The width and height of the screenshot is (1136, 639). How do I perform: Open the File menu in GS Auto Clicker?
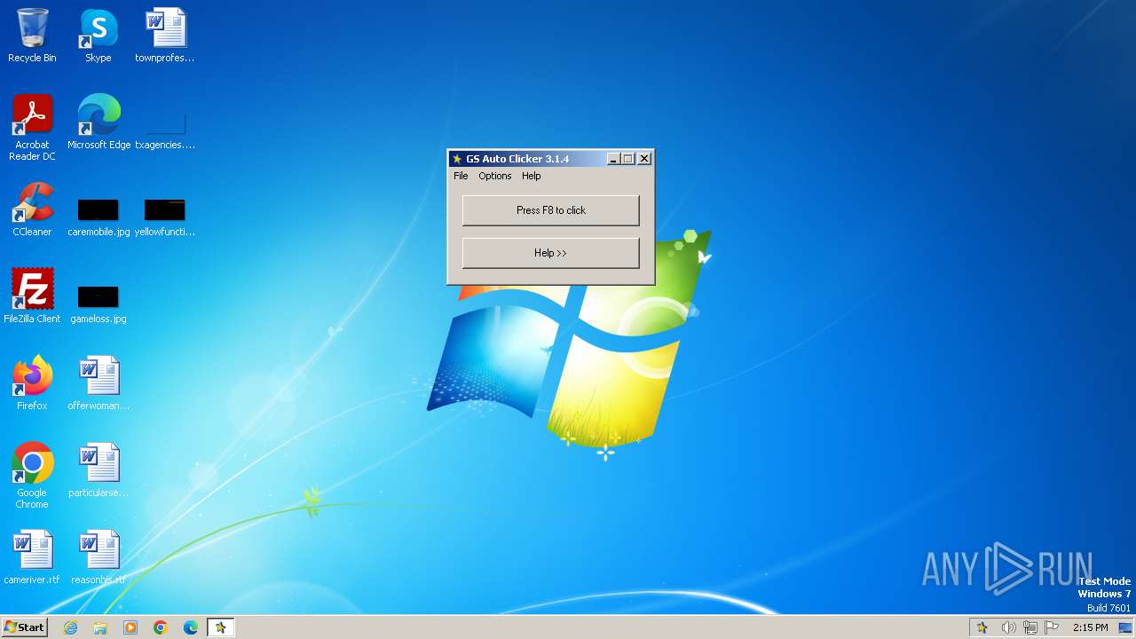(461, 176)
